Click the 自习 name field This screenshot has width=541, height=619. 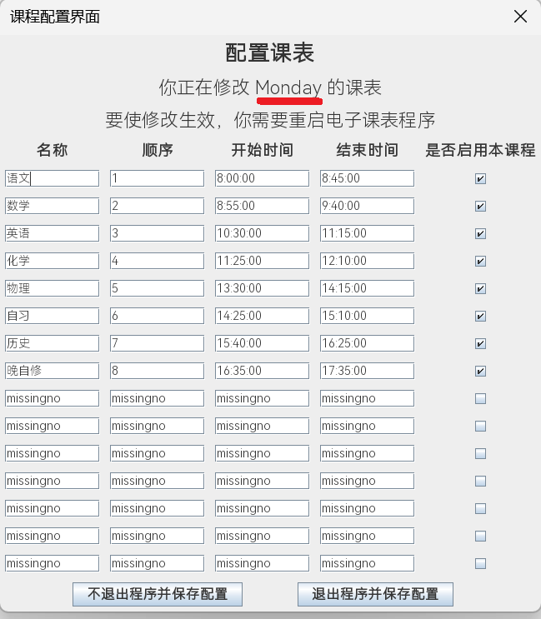tap(53, 316)
